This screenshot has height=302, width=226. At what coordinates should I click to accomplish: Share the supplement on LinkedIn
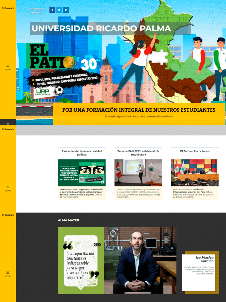coord(66,10)
